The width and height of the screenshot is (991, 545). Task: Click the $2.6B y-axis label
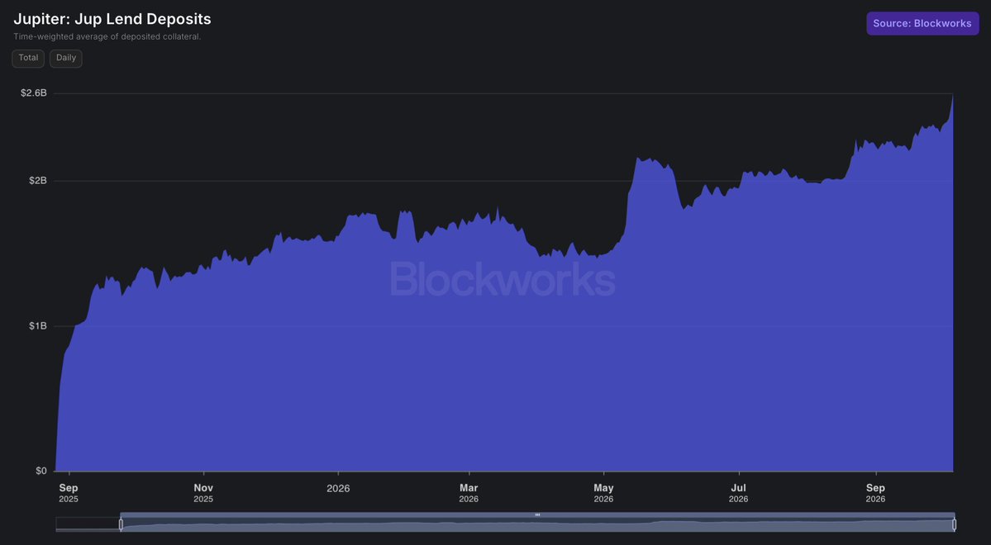pos(34,92)
